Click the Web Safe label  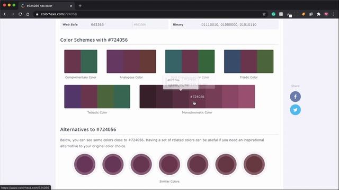pos(70,25)
